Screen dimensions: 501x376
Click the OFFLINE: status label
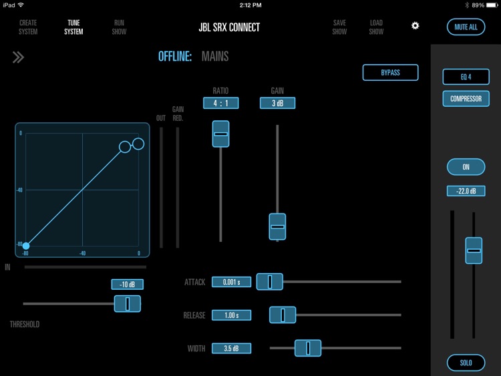175,57
